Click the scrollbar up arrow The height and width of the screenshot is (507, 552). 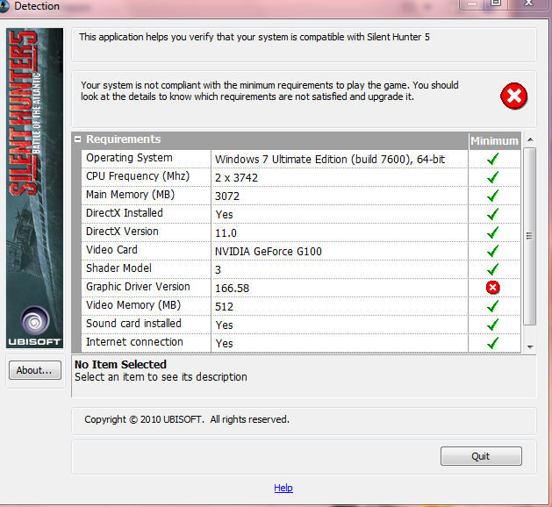[x=530, y=140]
